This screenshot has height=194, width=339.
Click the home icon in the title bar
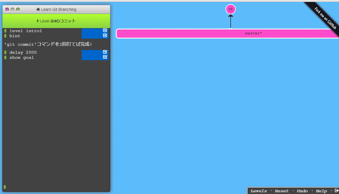click(x=38, y=9)
